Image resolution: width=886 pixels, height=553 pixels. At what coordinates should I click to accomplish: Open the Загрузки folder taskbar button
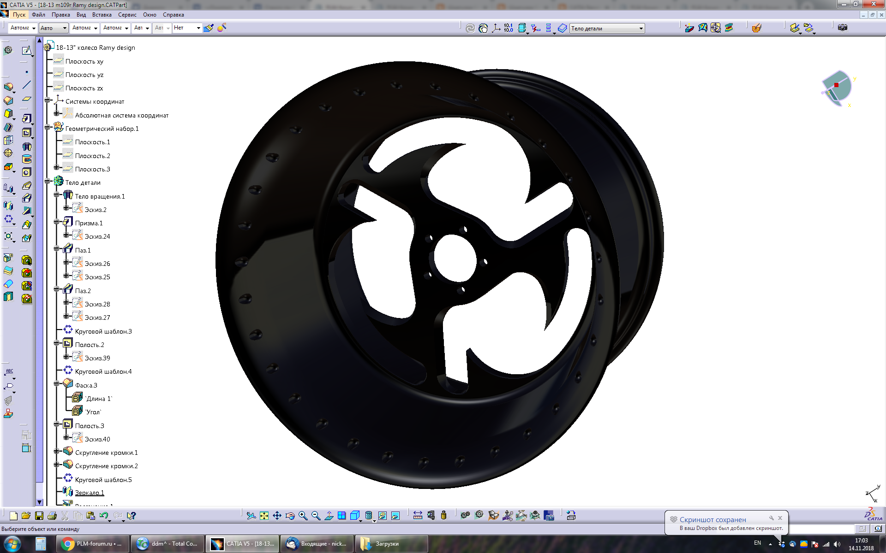(392, 544)
